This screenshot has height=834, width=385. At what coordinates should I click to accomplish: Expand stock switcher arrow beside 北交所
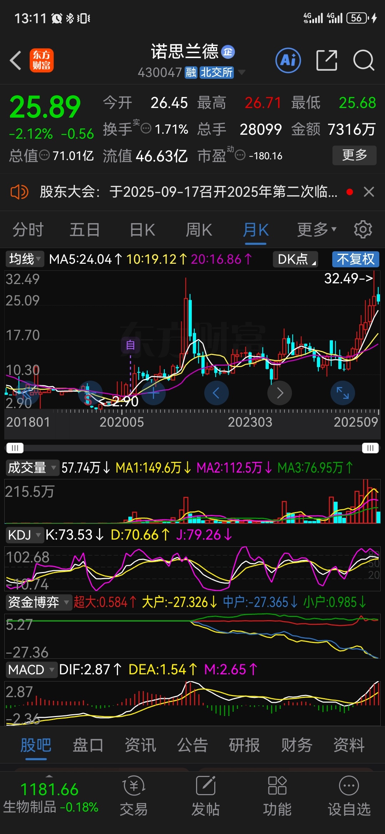click(x=242, y=72)
